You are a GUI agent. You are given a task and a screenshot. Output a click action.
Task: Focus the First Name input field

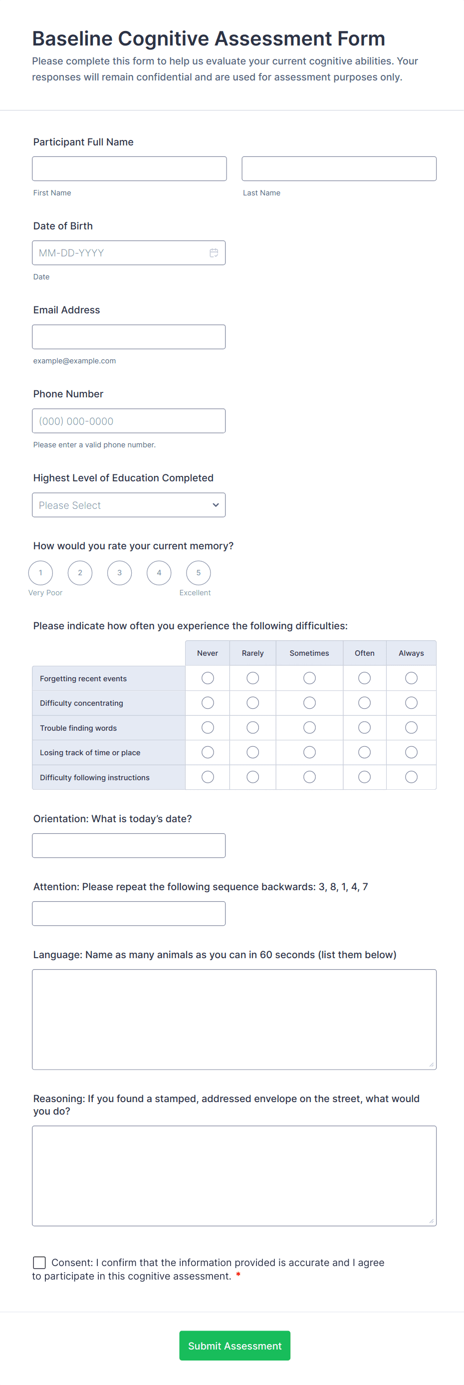pos(129,169)
